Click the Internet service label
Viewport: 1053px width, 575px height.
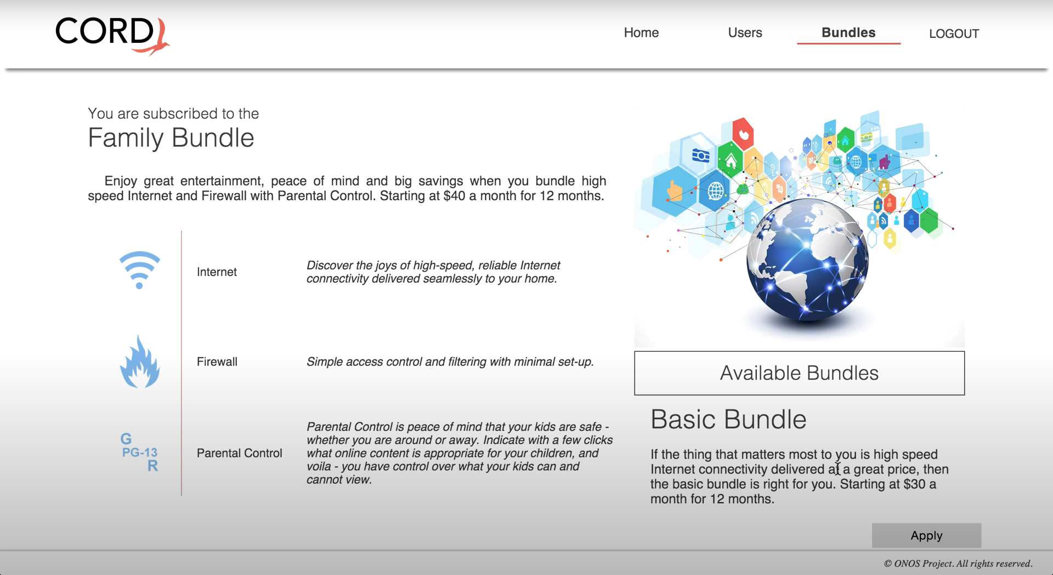pos(217,272)
